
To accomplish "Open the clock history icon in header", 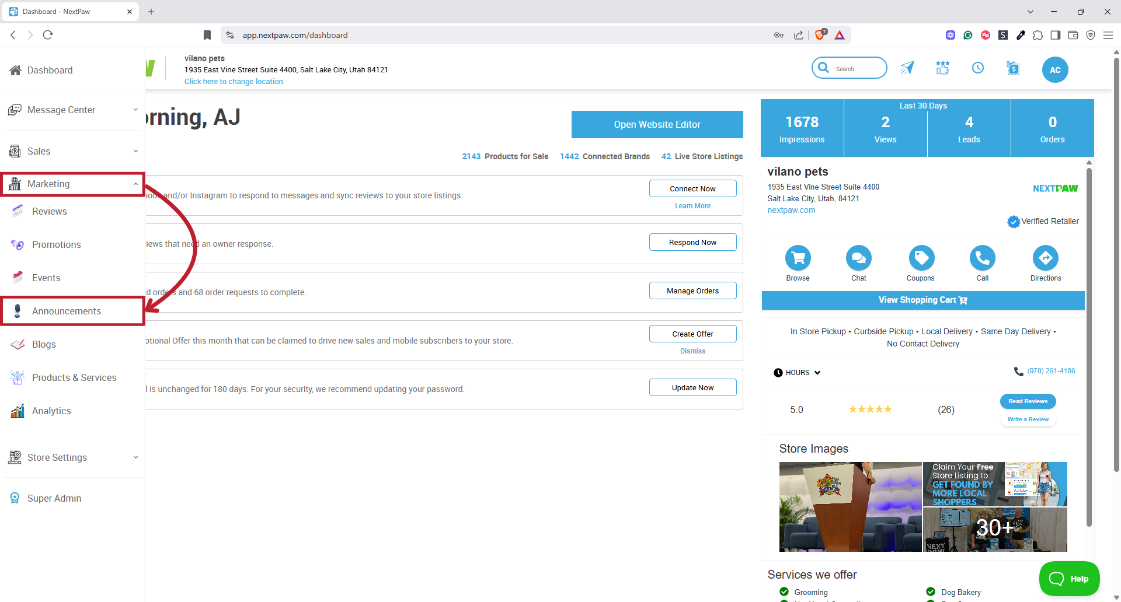I will pyautogui.click(x=978, y=68).
